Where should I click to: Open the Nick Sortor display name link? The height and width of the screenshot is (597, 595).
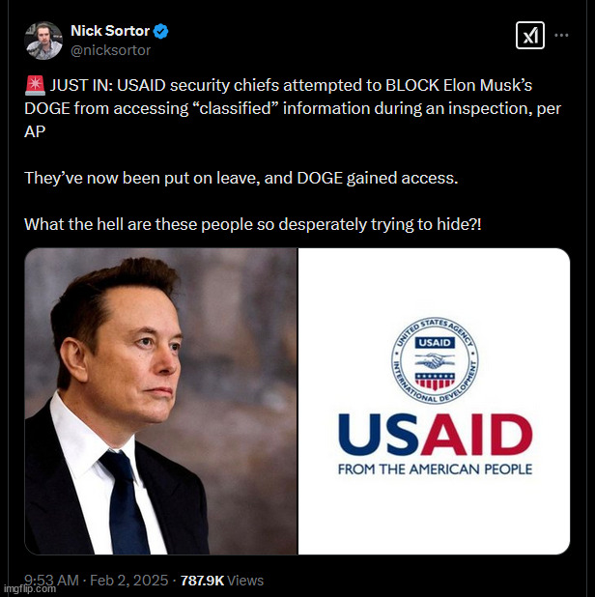pos(110,31)
